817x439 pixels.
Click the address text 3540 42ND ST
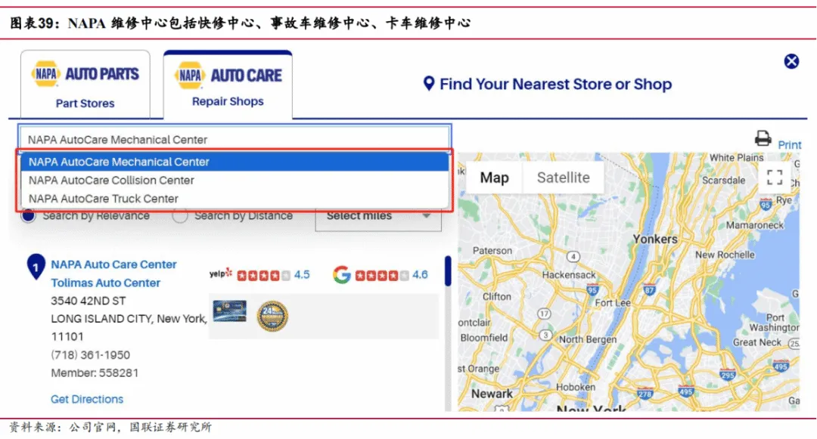tap(88, 301)
